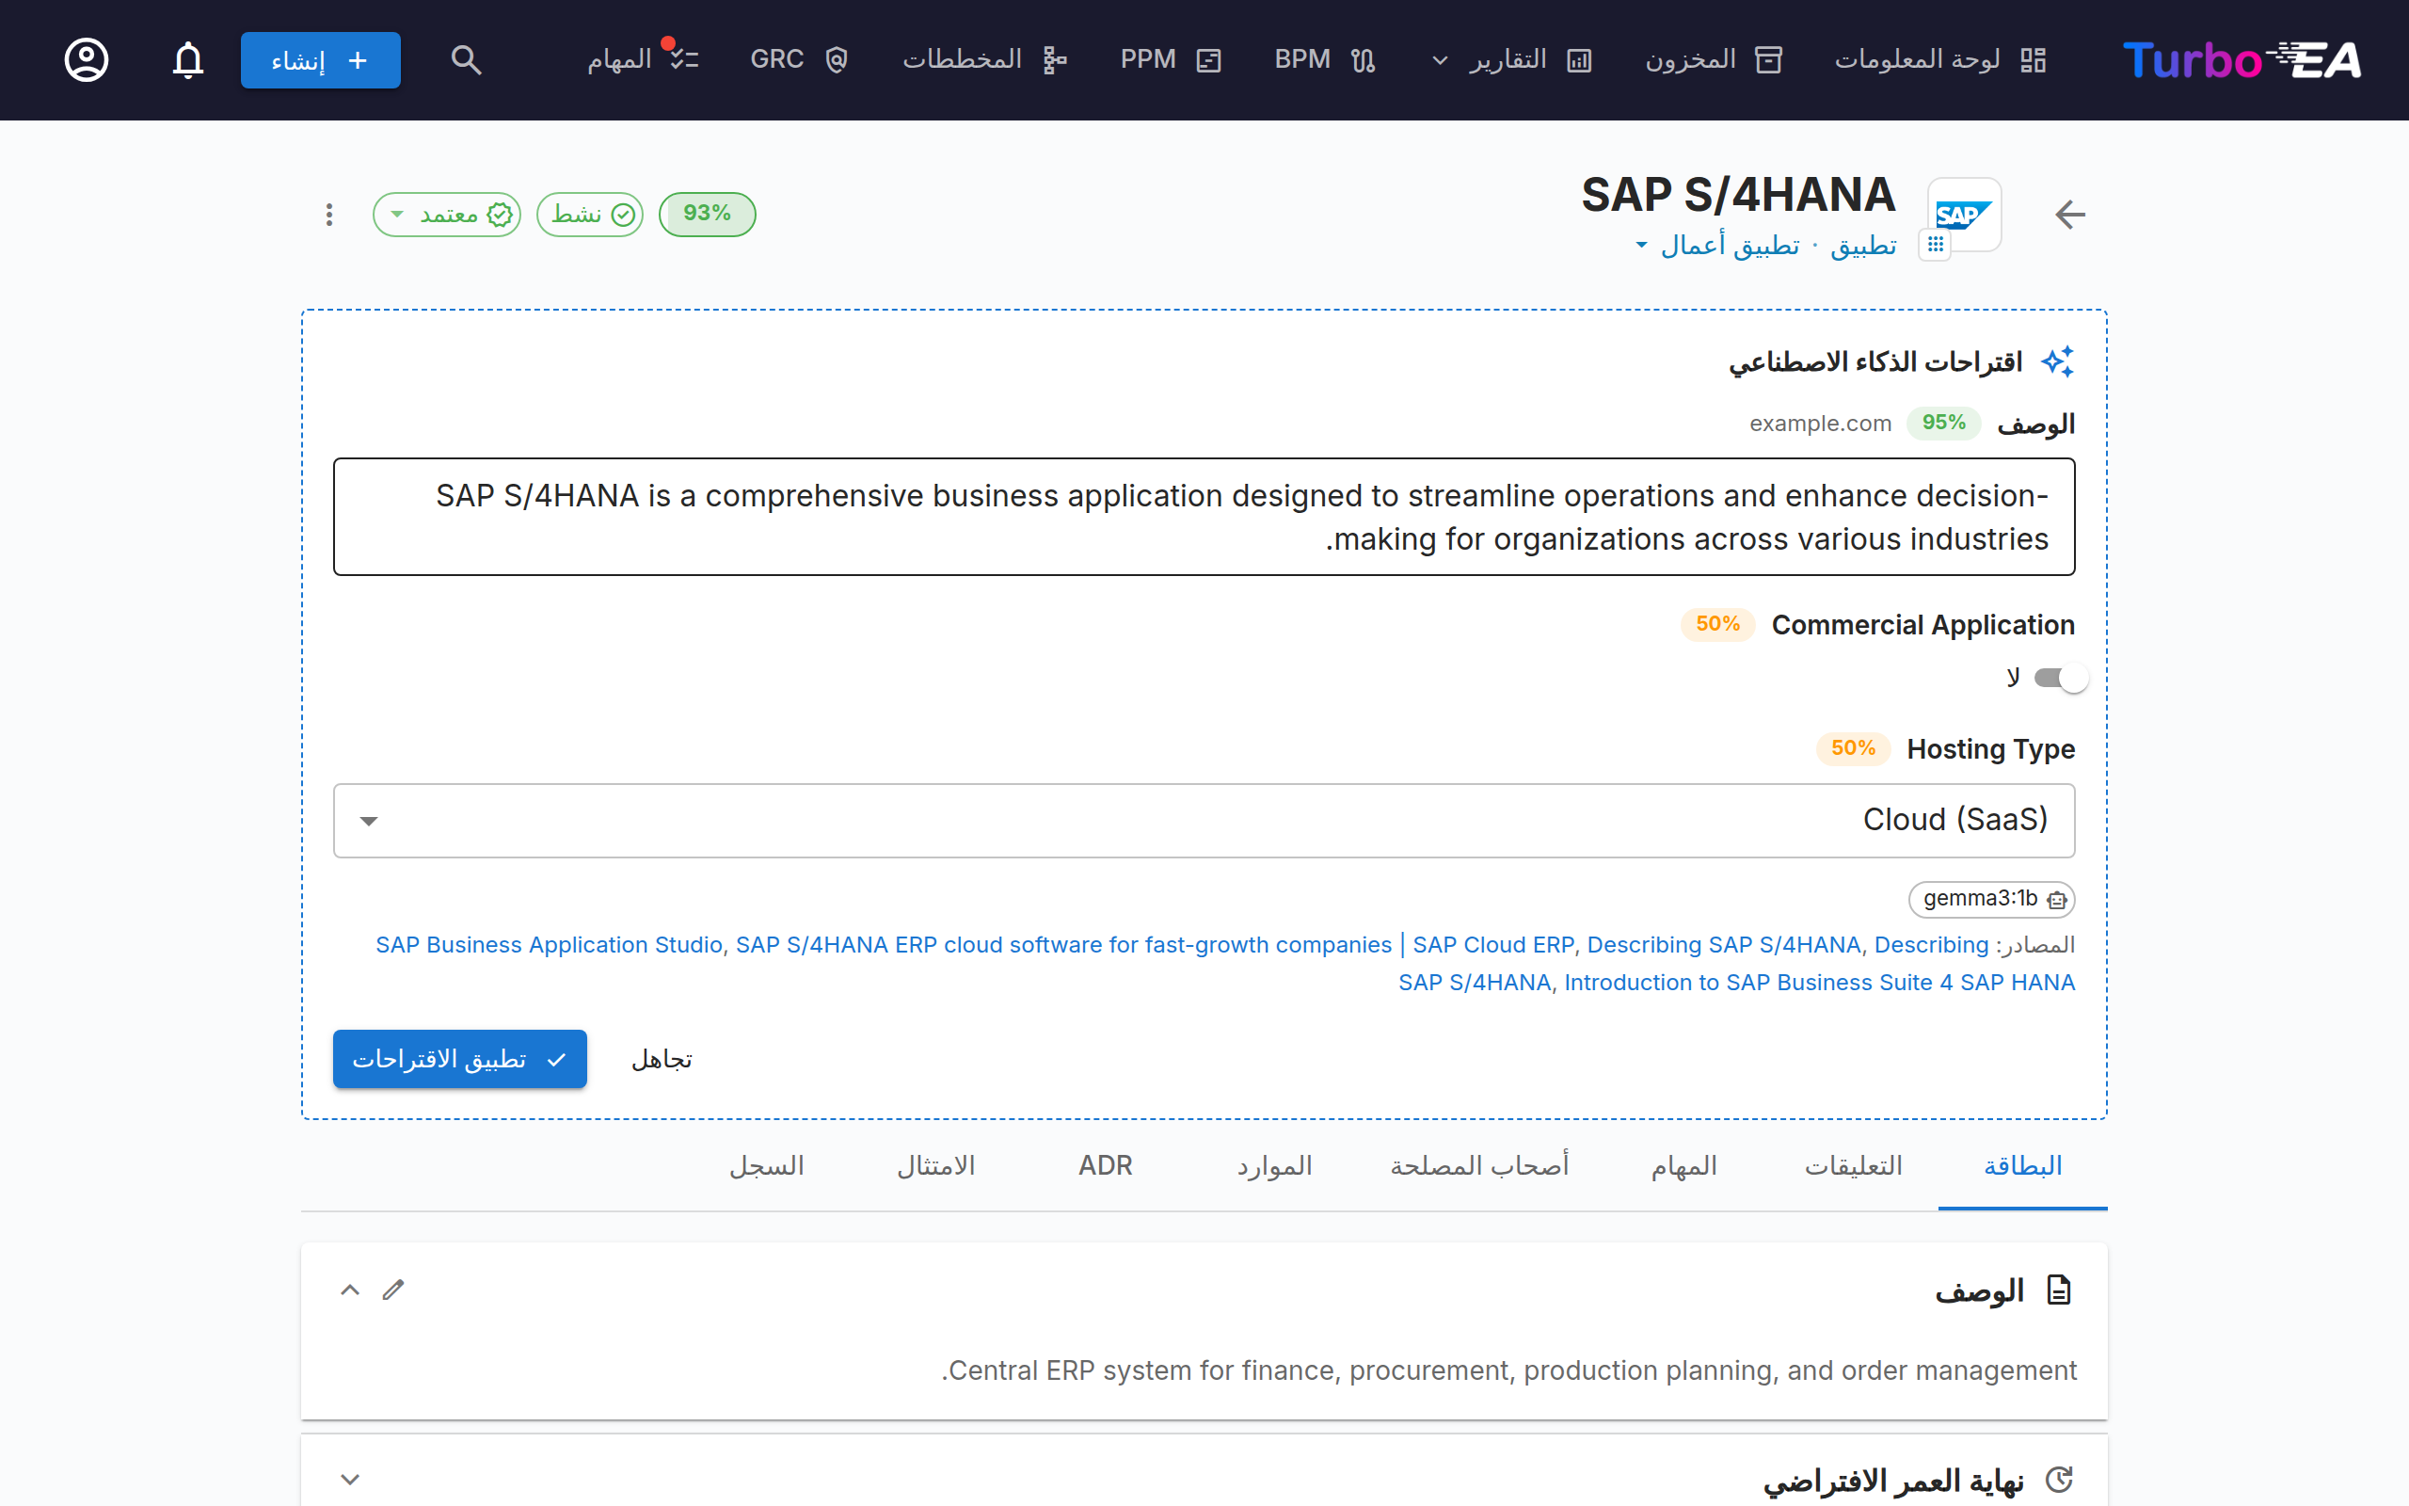Open the three-dot more options menu
The width and height of the screenshot is (2409, 1506).
329,215
